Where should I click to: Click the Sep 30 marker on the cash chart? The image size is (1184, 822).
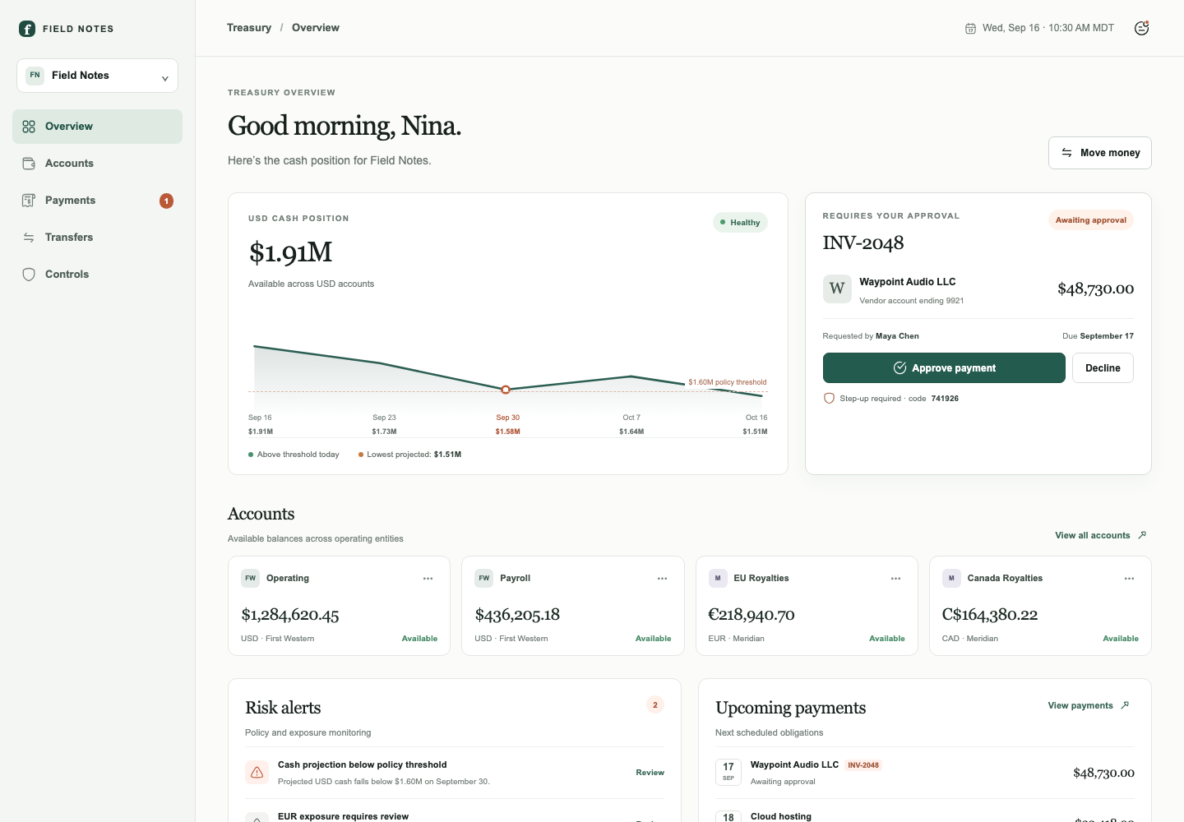point(506,390)
